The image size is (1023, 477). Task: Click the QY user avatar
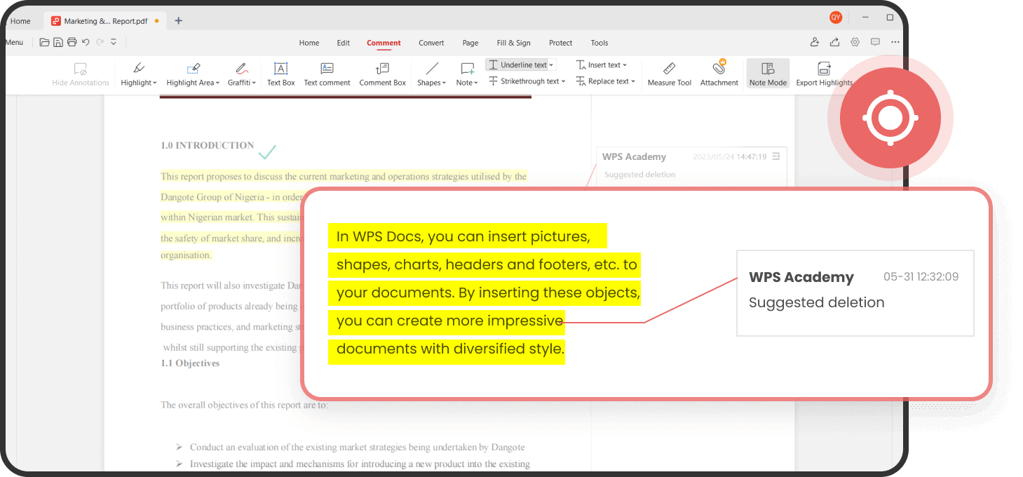pos(835,18)
